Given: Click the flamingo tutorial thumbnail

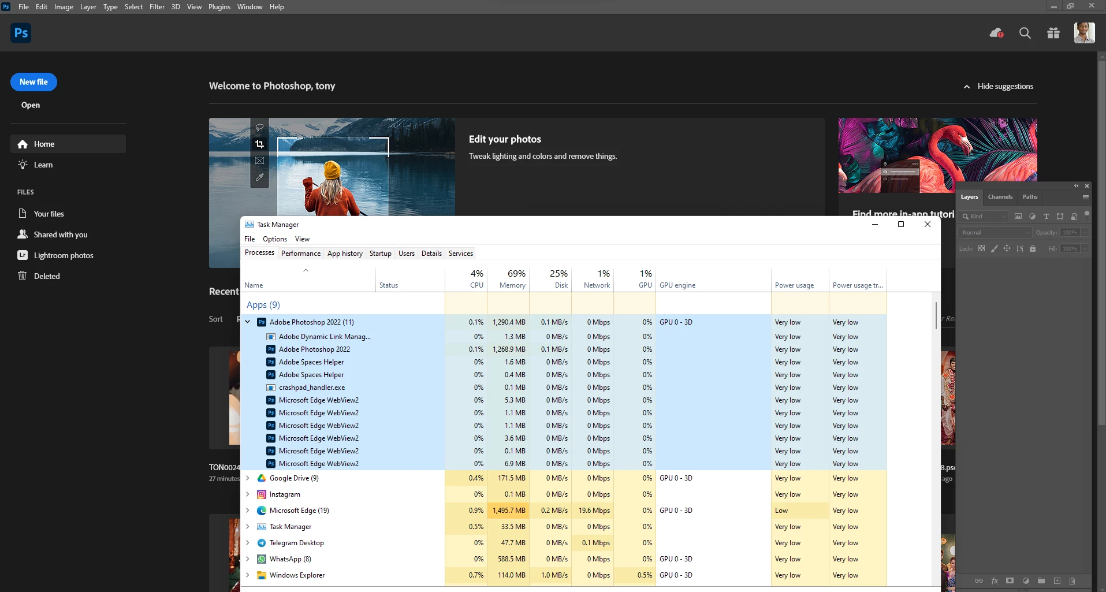Looking at the screenshot, I should coord(937,155).
